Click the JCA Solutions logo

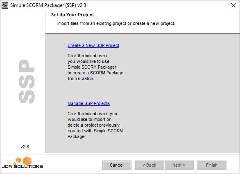pyautogui.click(x=22, y=163)
